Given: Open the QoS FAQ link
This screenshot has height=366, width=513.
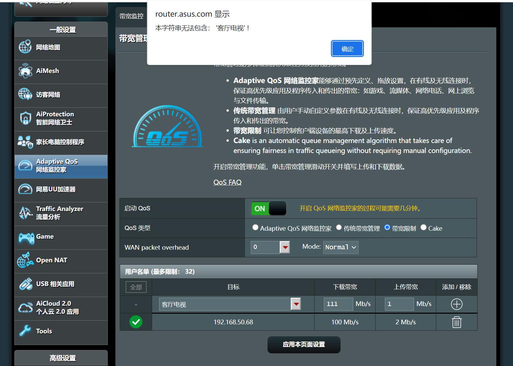Looking at the screenshot, I should click(x=227, y=182).
